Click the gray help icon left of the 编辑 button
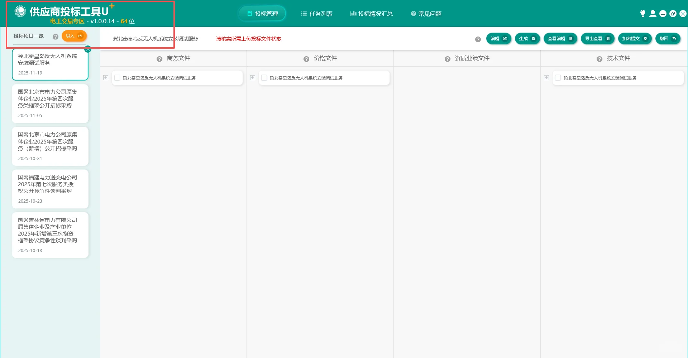The width and height of the screenshot is (688, 358). (478, 39)
